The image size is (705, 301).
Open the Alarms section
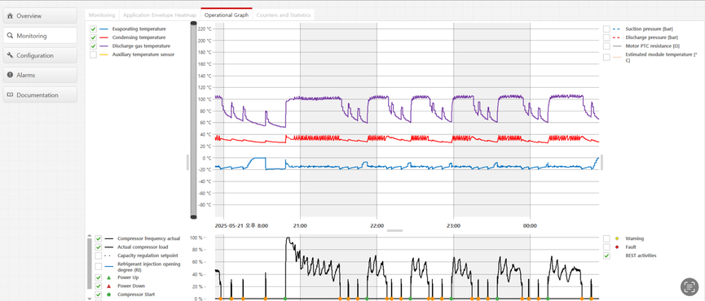point(40,76)
